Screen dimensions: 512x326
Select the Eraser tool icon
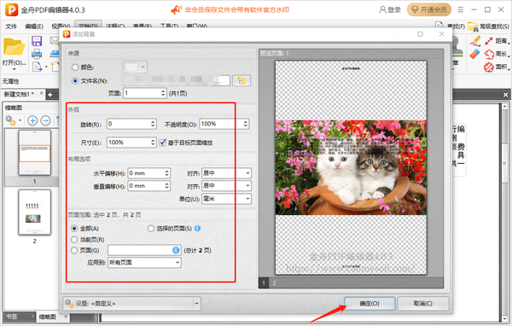[474, 55]
